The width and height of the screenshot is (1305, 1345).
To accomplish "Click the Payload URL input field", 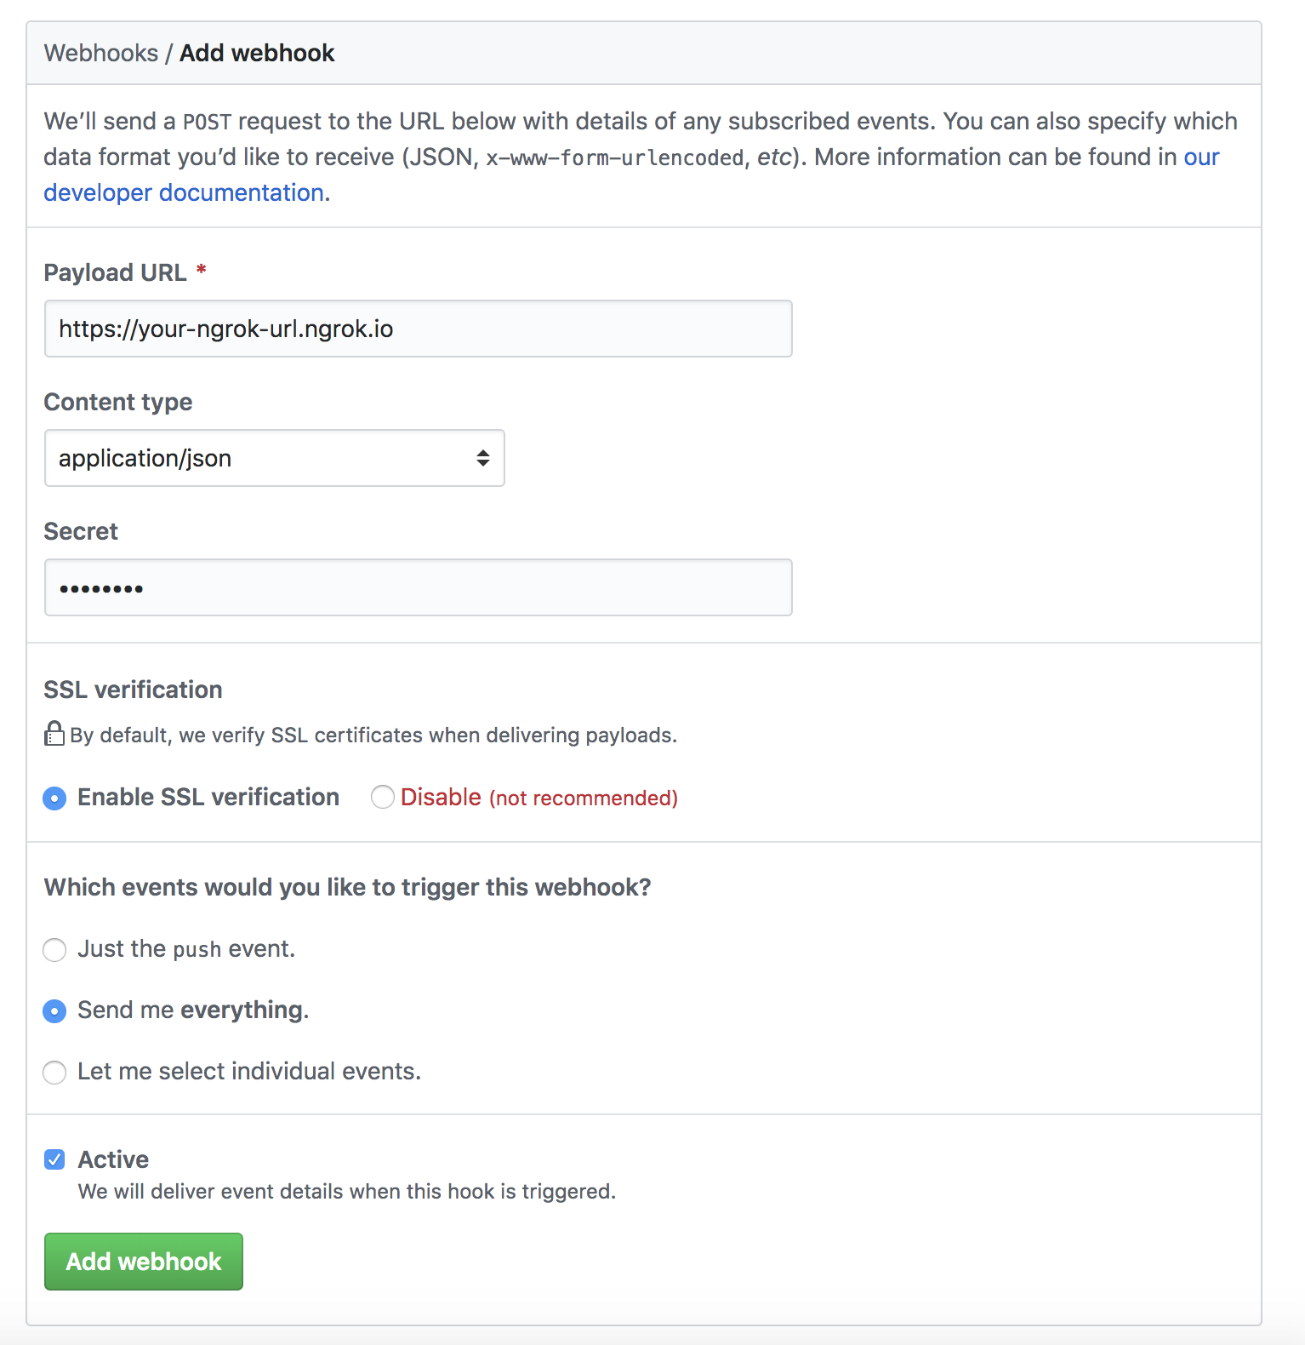I will pos(419,329).
